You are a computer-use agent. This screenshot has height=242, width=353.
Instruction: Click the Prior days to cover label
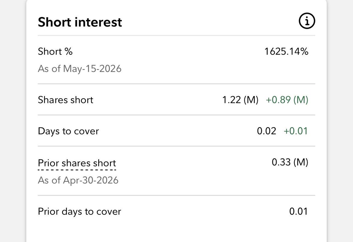[x=79, y=212]
